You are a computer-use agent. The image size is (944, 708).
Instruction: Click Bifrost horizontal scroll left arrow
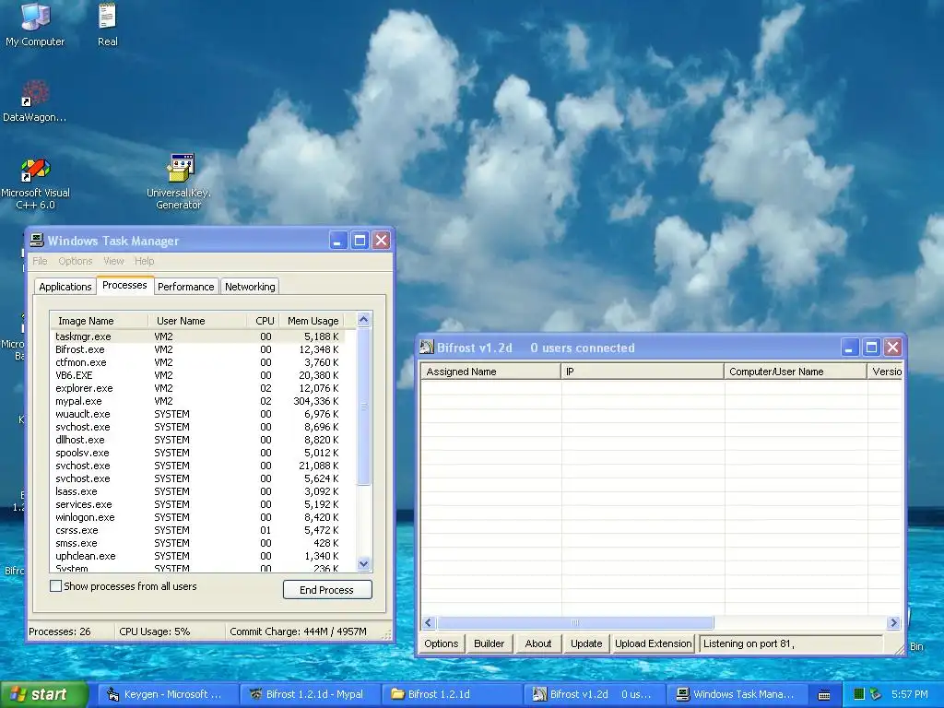429,622
